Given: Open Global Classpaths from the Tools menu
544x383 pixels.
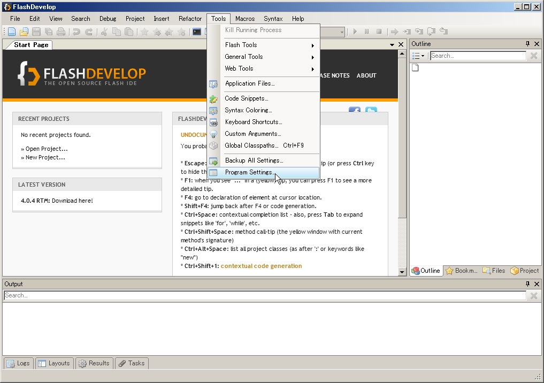Looking at the screenshot, I should click(x=264, y=145).
